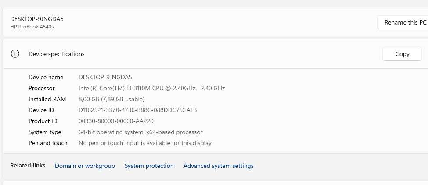The image size is (428, 185).
Task: Copy the device specifications
Action: 402,54
